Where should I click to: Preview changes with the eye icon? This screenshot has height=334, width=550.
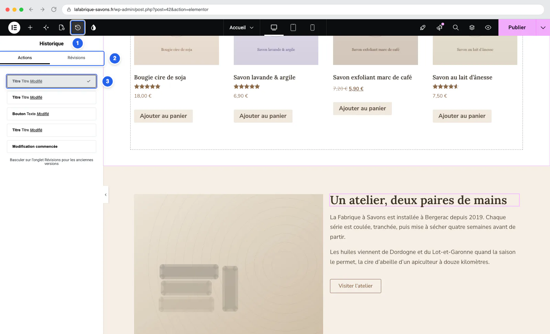coord(488,27)
